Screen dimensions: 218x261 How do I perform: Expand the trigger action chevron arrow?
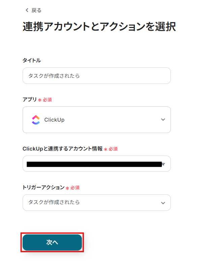(163, 203)
